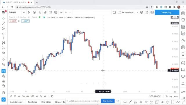Select the trend line drawing tool
This screenshot has height=105, width=186.
(x=3, y=23)
